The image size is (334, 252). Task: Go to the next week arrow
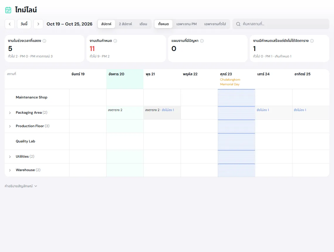pos(38,24)
